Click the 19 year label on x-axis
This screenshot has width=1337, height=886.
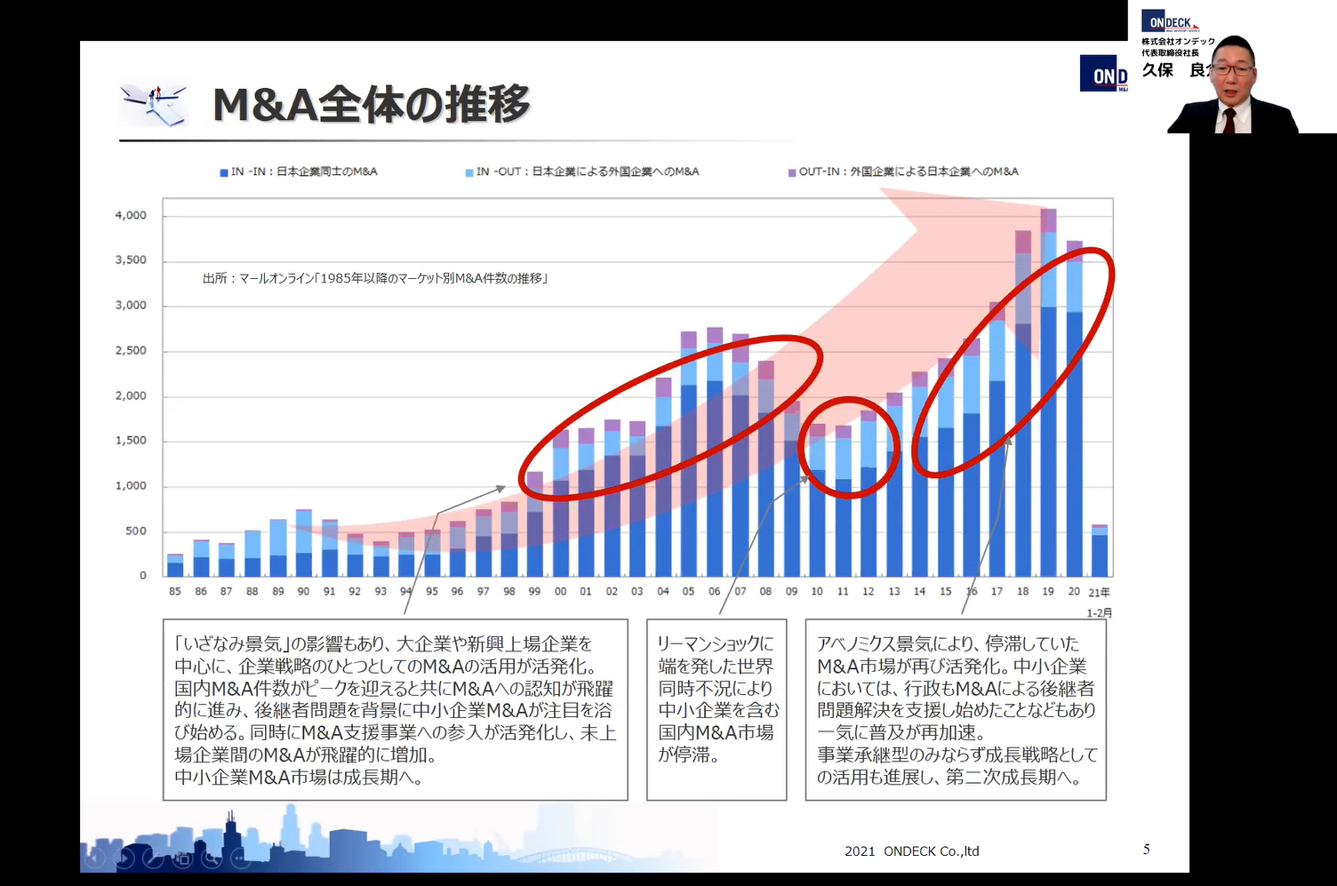click(1048, 591)
